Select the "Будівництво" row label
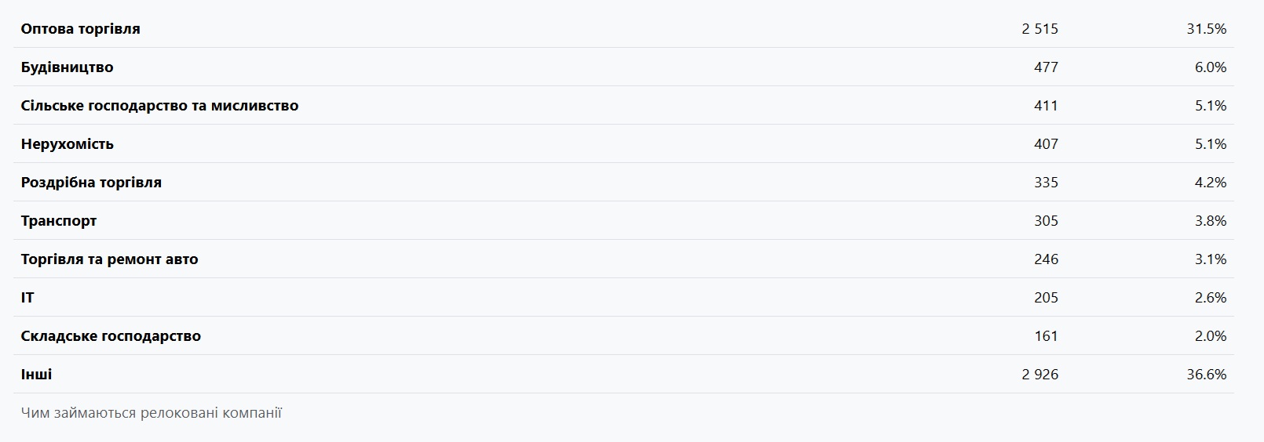This screenshot has width=1264, height=442. pos(67,67)
